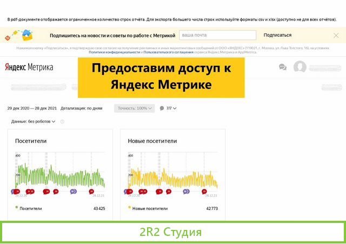Expand the 'Точность: 100%' dropdown

135,108
